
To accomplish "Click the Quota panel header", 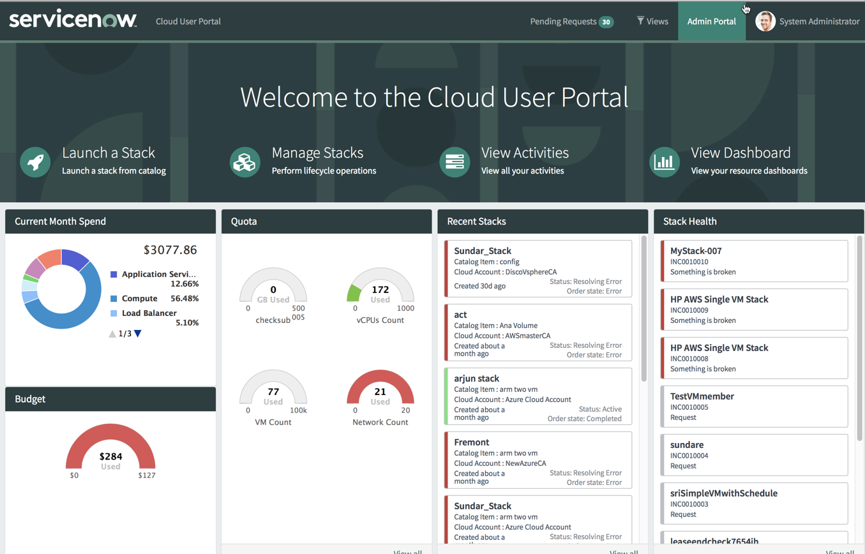I will coord(326,221).
